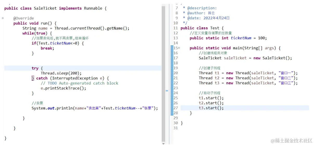Click the "张票" string literal
Image resolution: width=314 pixels, height=145 pixels.
coord(149,108)
